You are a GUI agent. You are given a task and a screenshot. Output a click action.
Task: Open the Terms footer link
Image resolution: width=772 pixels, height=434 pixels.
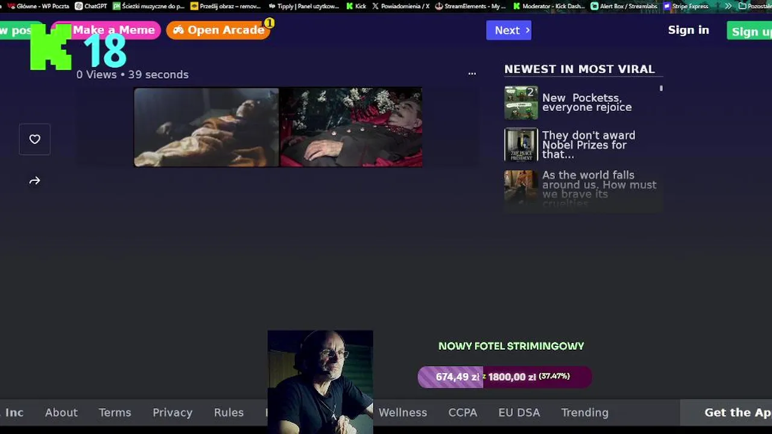pos(115,412)
